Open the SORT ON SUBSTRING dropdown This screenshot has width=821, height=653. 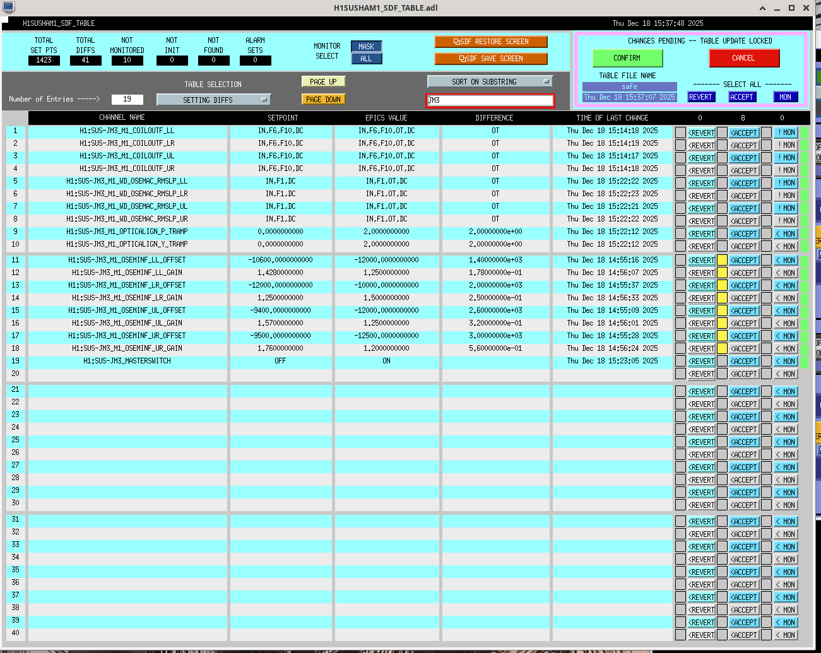tap(490, 81)
